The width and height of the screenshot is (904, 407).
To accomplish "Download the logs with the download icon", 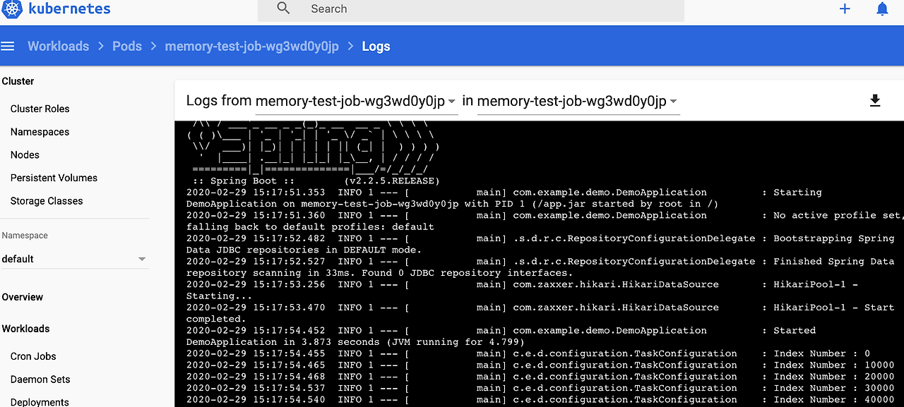I will coord(875,101).
